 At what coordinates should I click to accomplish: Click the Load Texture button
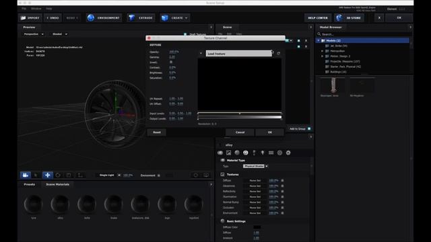point(239,54)
